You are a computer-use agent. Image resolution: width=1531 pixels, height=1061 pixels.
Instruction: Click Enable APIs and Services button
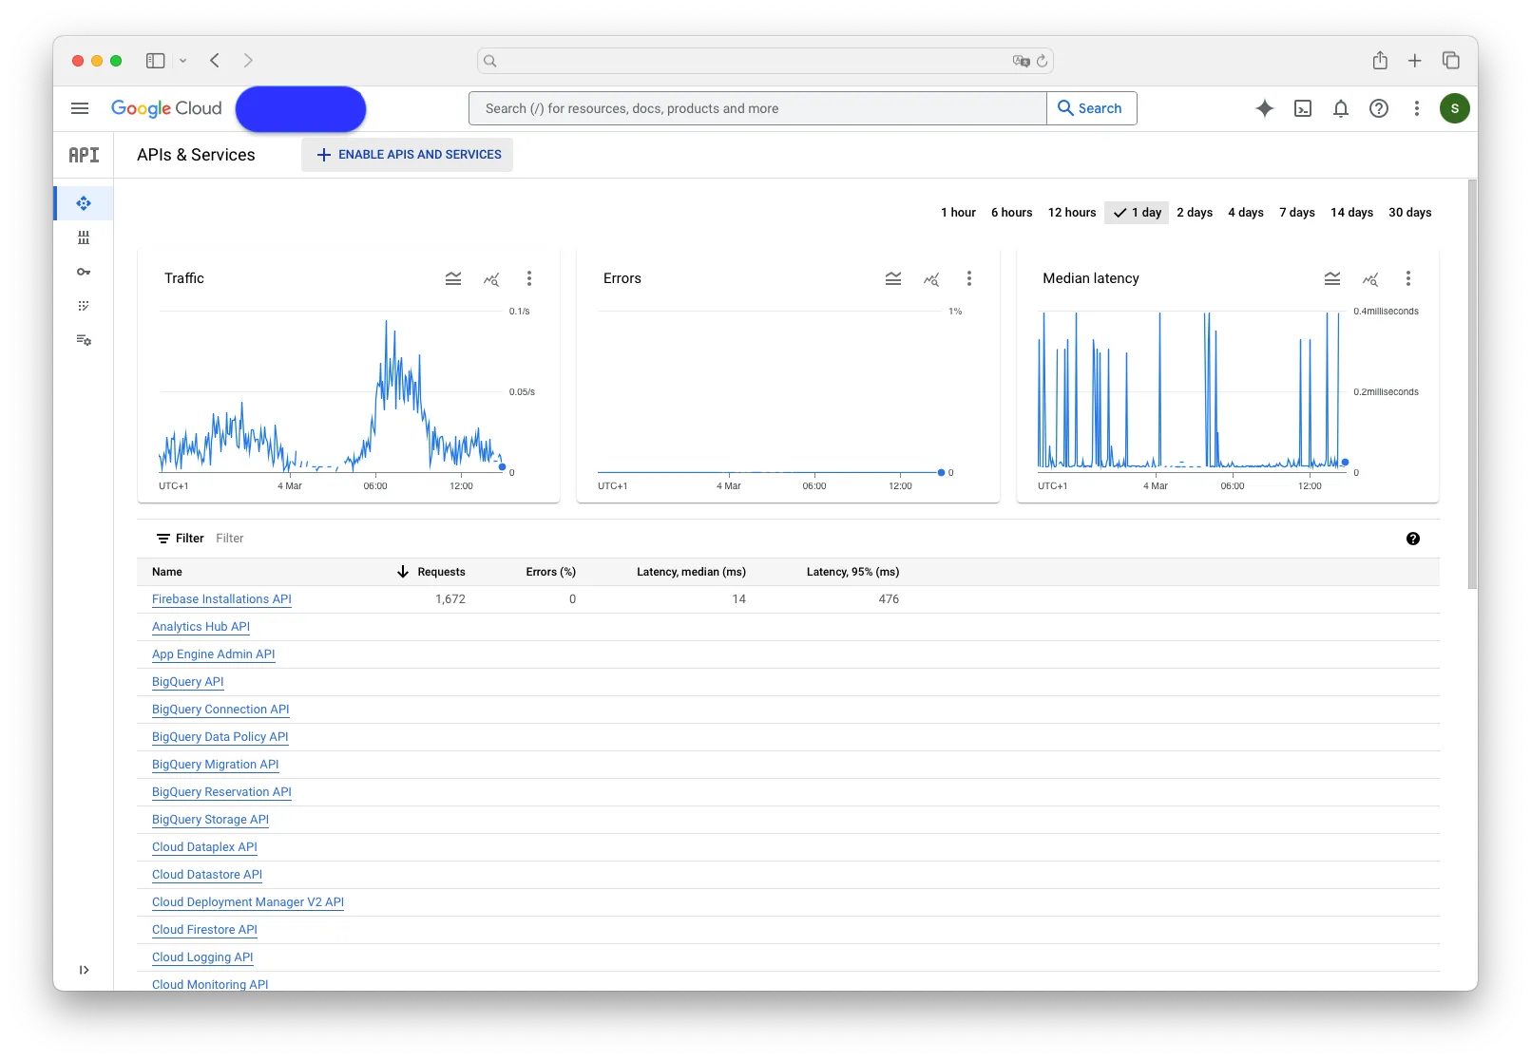click(x=408, y=155)
